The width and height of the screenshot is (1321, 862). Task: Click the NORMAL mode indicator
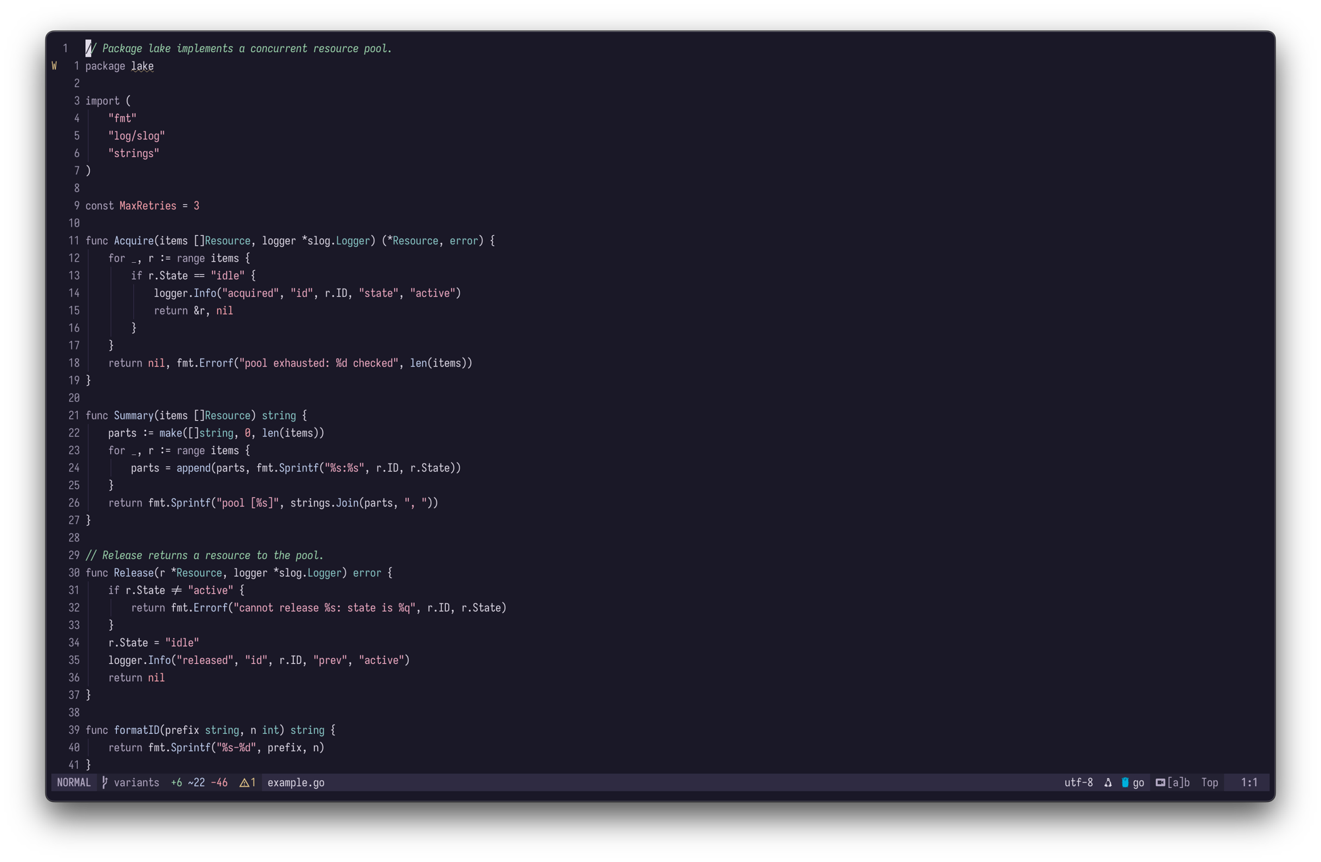(73, 782)
